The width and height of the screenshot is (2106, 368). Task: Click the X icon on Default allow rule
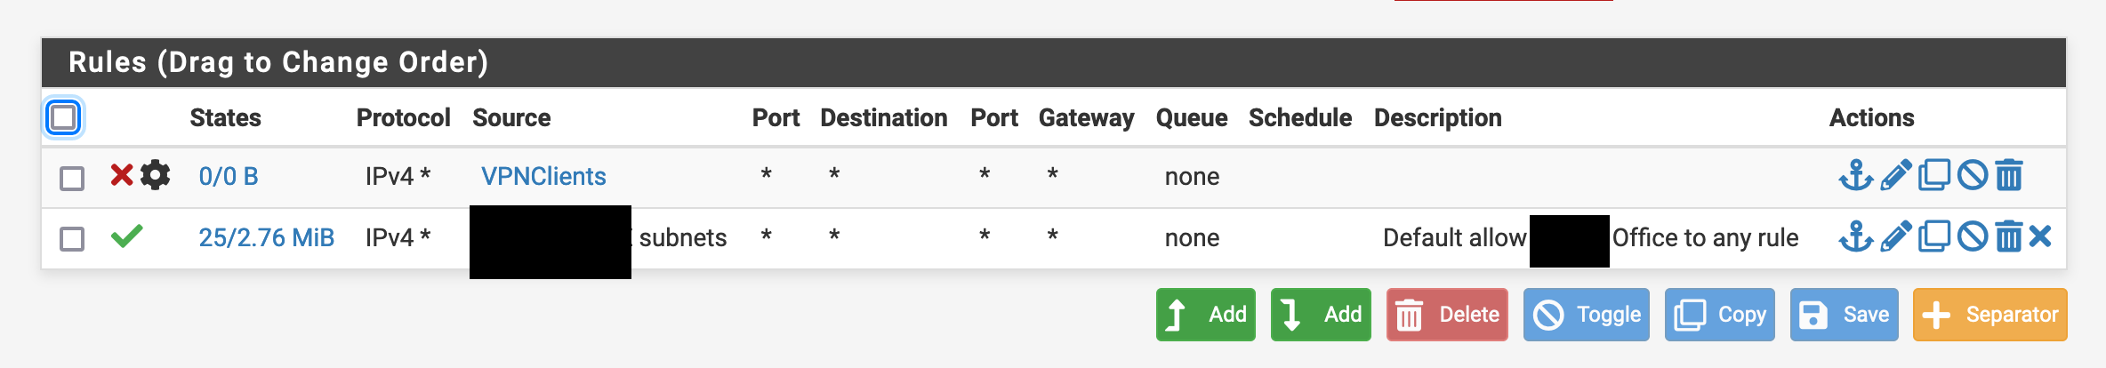[2040, 236]
